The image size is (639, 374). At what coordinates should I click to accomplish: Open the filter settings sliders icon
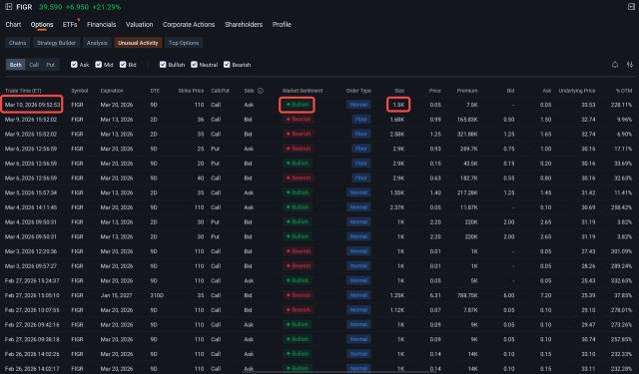pos(630,65)
